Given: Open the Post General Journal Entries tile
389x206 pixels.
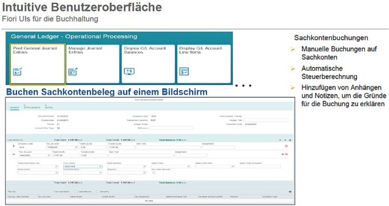Looking at the screenshot, I should point(37,64).
